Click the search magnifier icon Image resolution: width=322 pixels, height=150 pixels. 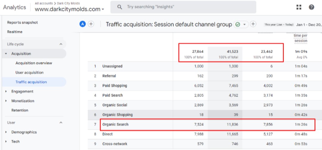click(x=120, y=7)
